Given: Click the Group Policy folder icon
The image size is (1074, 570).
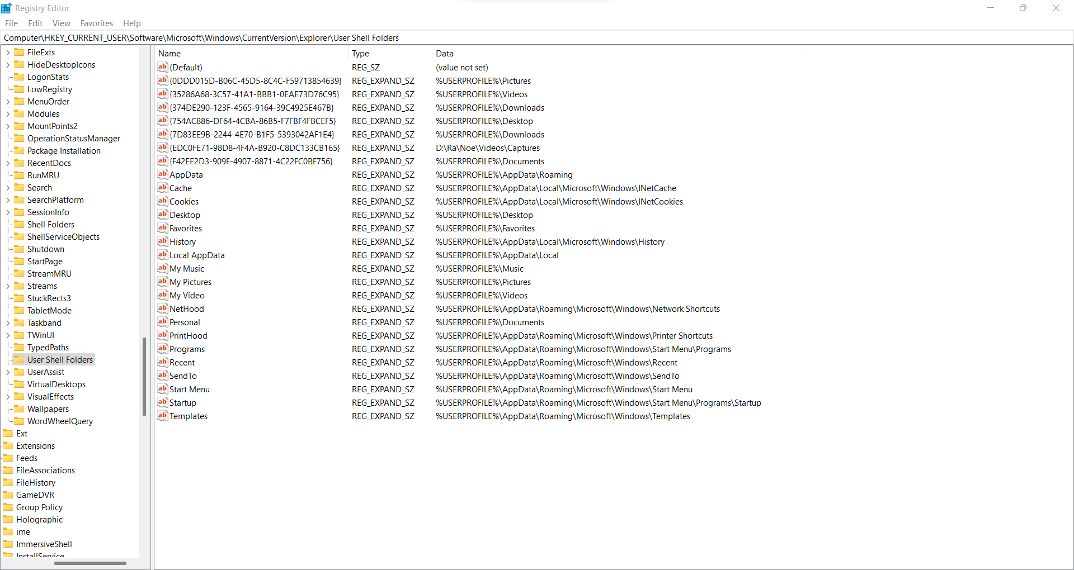Looking at the screenshot, I should [x=8, y=507].
